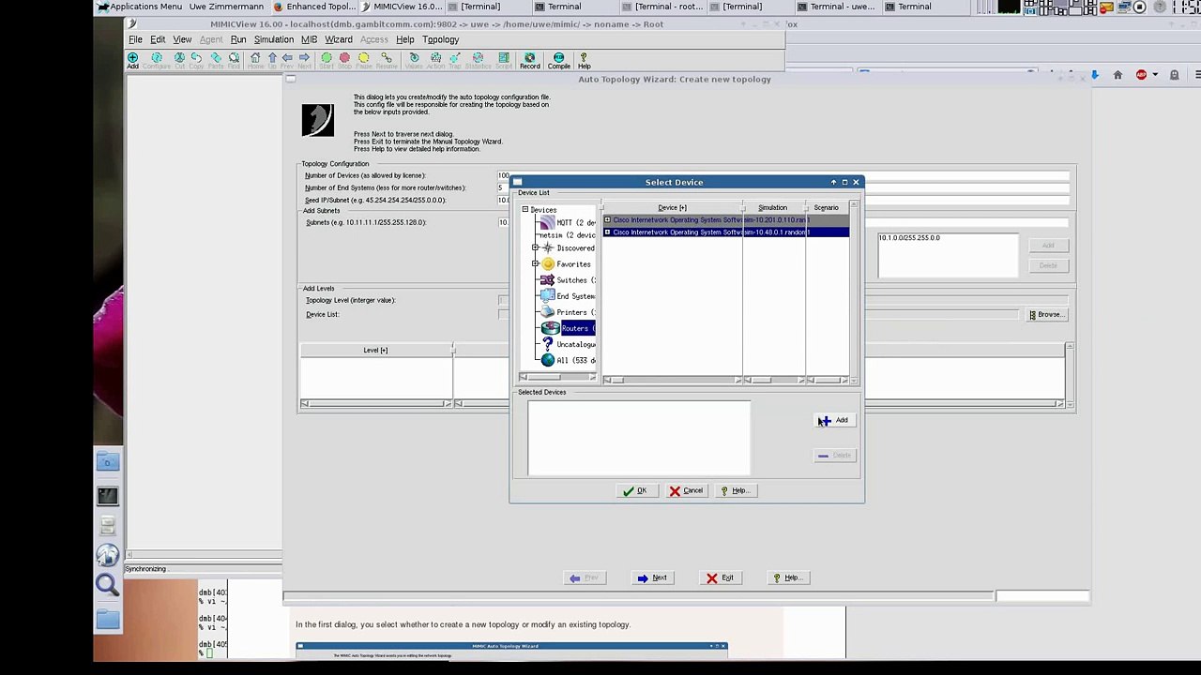The image size is (1201, 675).
Task: Open the Topology menu
Action: [440, 39]
